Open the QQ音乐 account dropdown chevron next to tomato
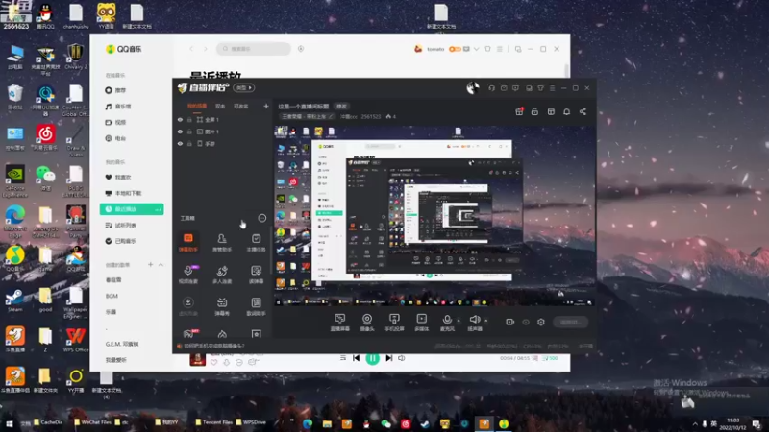The height and width of the screenshot is (432, 769). [476, 49]
